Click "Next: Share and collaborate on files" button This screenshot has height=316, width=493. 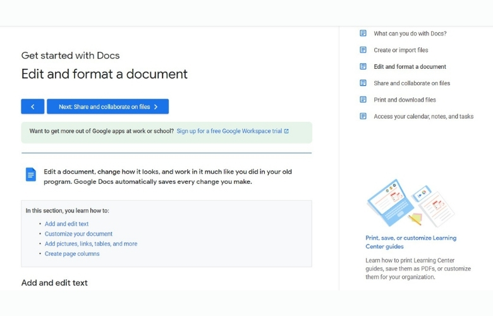pos(108,107)
